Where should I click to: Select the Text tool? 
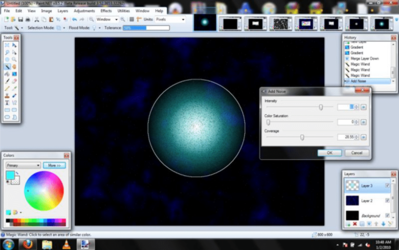(7, 103)
